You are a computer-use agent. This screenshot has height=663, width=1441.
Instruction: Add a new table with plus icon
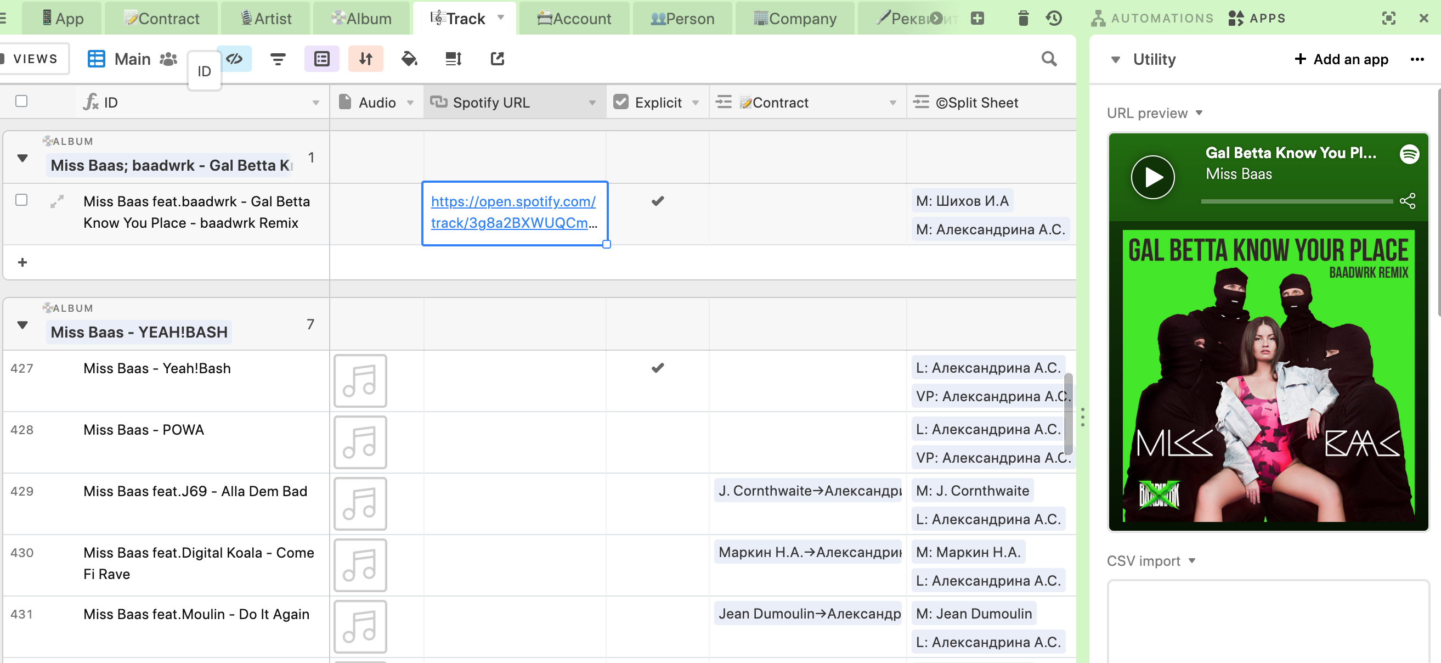tap(977, 19)
